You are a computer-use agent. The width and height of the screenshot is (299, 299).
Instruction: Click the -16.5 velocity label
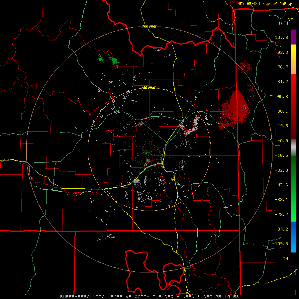(x=281, y=155)
